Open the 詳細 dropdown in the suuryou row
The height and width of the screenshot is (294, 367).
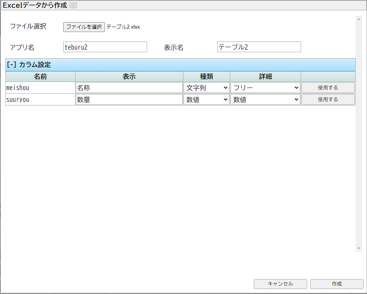(x=265, y=100)
